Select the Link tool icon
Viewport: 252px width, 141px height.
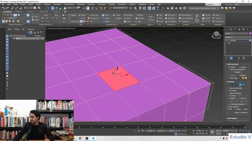[12, 8]
